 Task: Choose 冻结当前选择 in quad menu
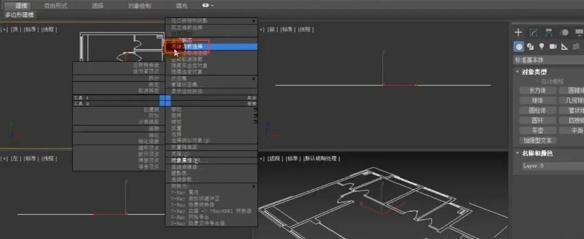tap(211, 47)
